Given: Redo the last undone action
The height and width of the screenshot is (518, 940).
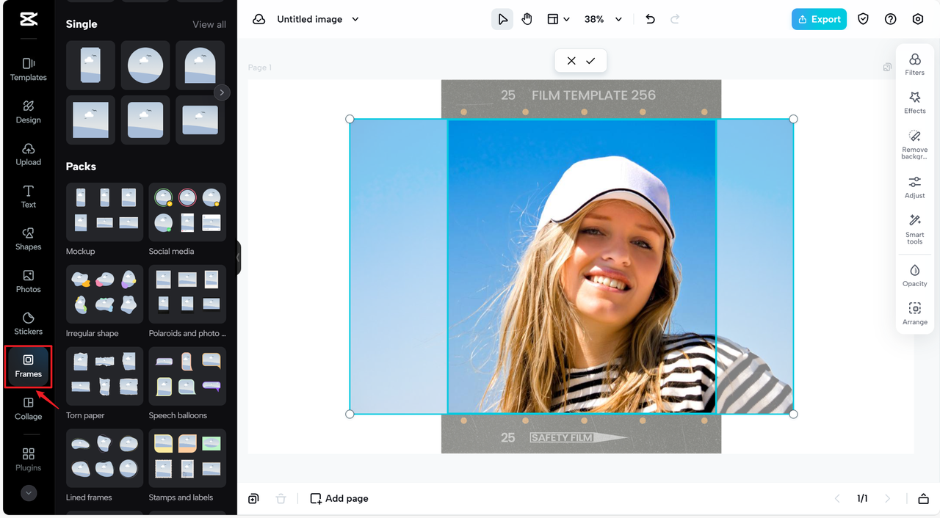Looking at the screenshot, I should pos(675,19).
